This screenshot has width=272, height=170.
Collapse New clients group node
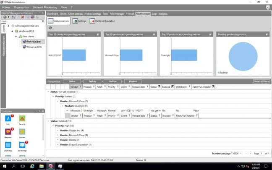click(x=16, y=37)
